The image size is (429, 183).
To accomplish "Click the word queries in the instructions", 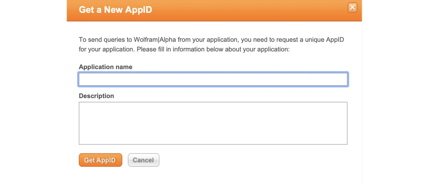I will (x=114, y=40).
